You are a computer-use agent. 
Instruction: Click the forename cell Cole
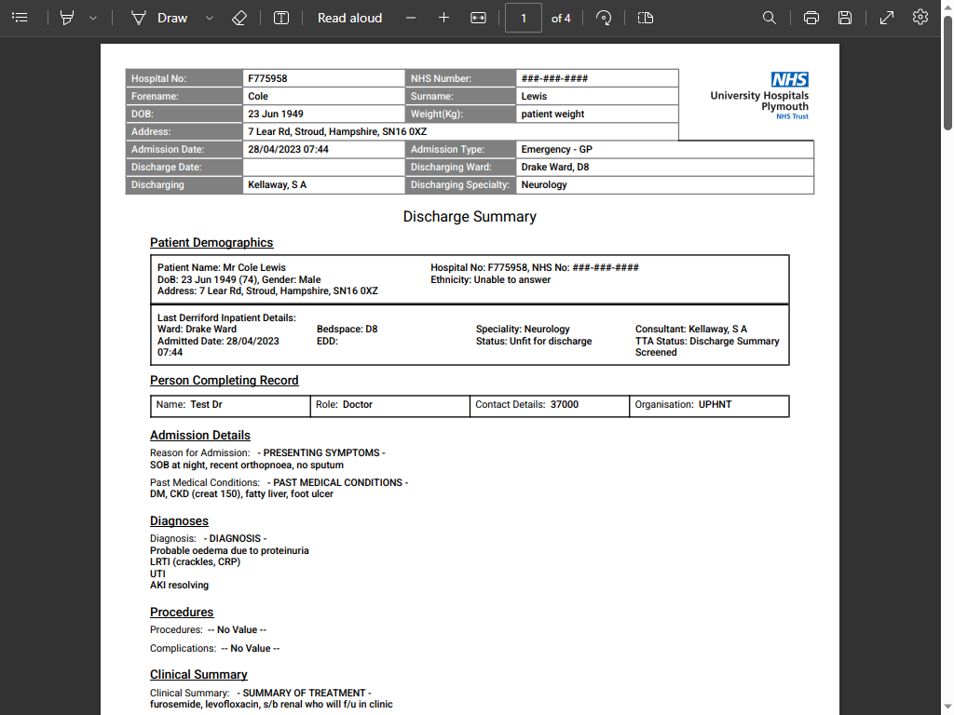point(323,96)
